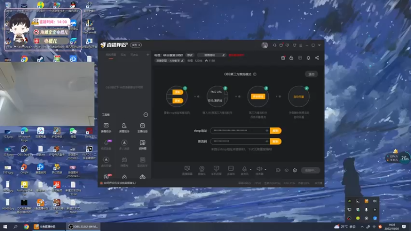This screenshot has width=411, height=231.
Task: Click the help icon beside OBS mode title
Action: 255,74
